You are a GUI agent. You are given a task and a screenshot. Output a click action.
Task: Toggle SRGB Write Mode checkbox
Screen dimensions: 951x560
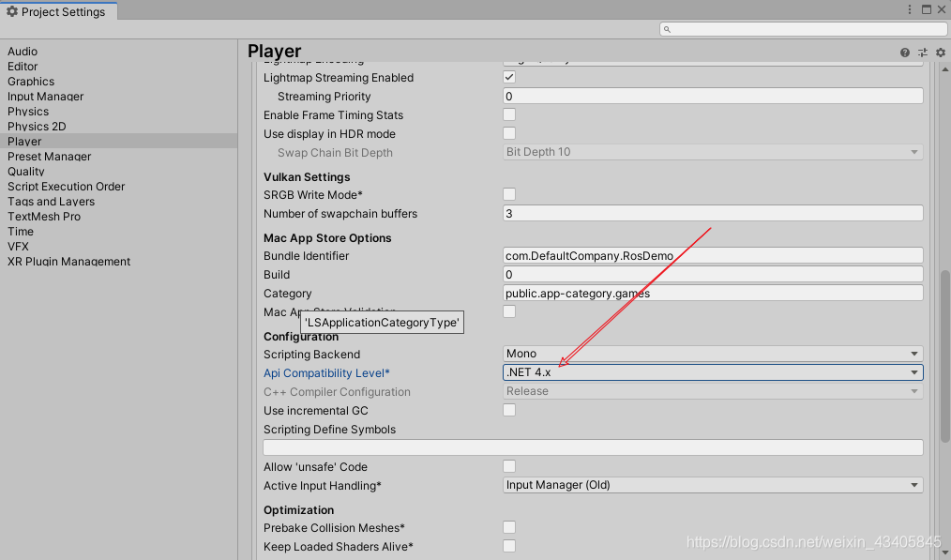tap(509, 194)
